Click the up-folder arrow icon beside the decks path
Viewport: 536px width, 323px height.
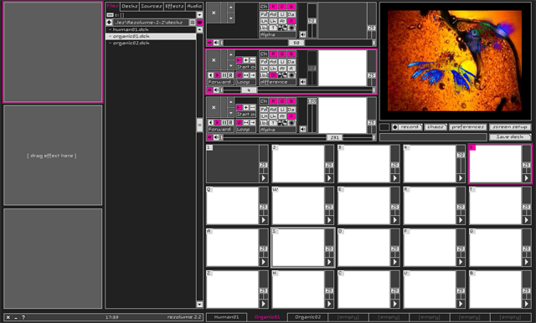(110, 23)
